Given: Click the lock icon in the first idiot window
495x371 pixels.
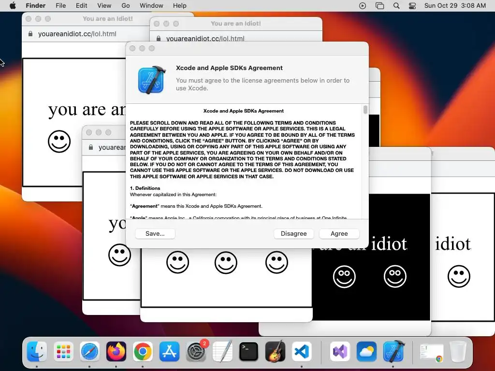Looking at the screenshot, I should (30, 34).
